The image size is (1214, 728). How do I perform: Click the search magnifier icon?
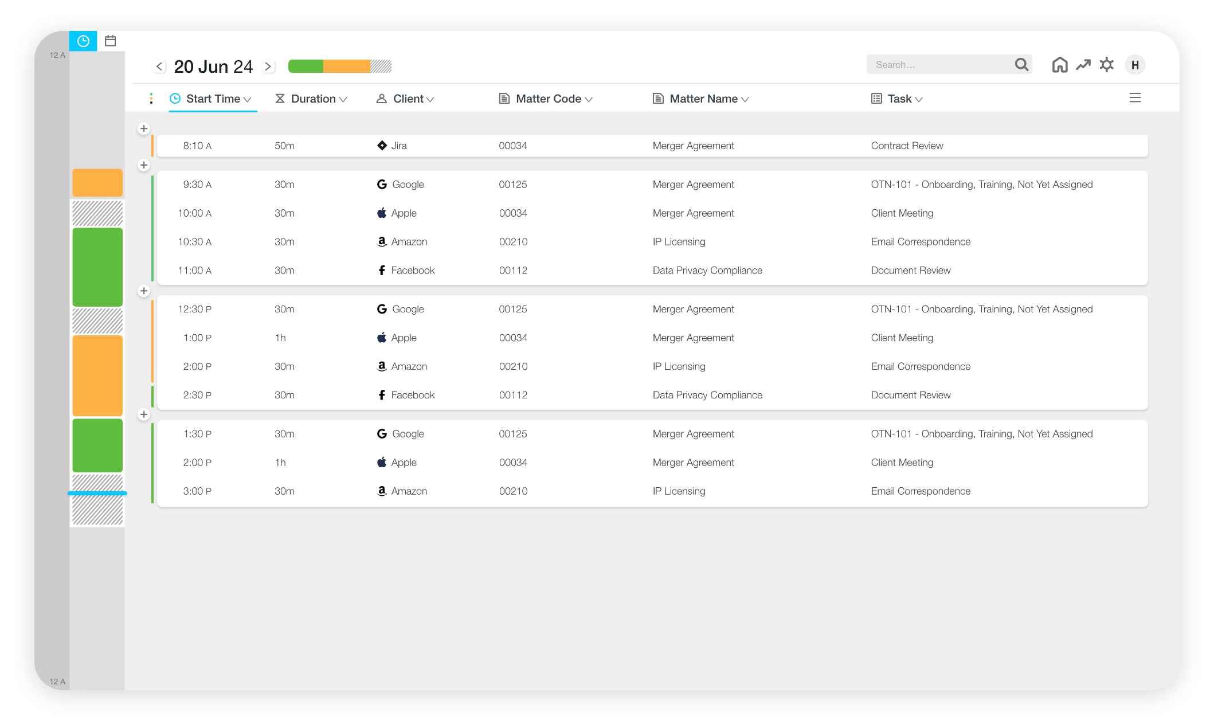[x=1021, y=65]
